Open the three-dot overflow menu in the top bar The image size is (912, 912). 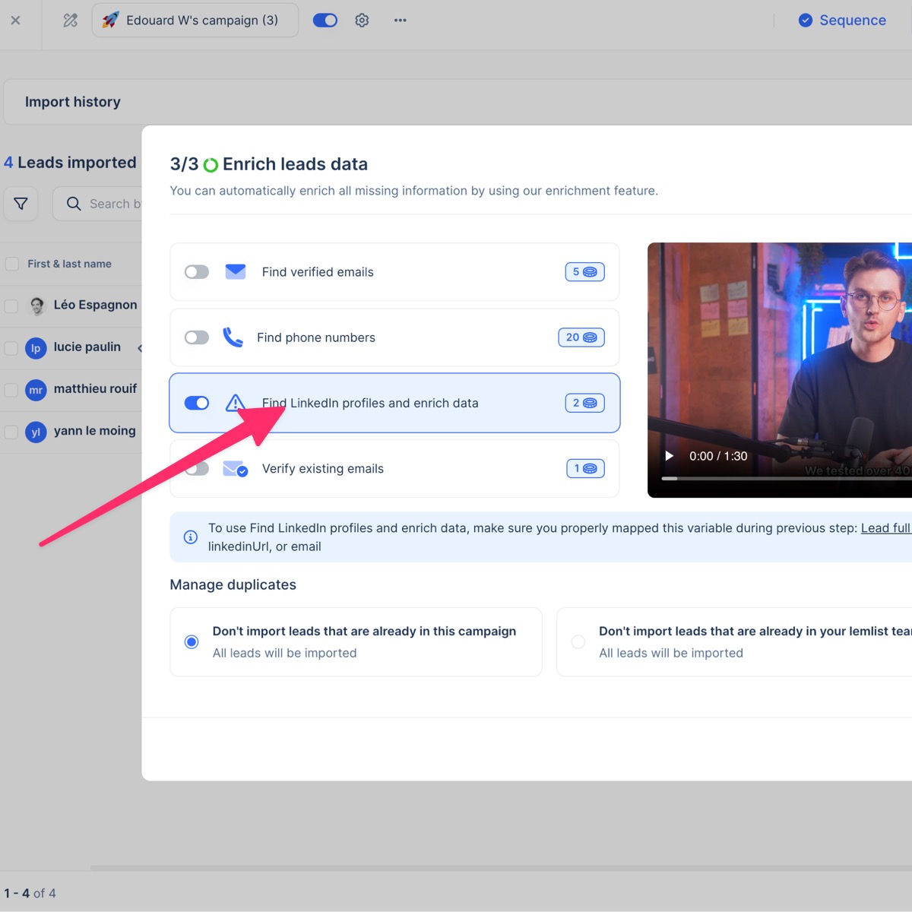coord(400,20)
